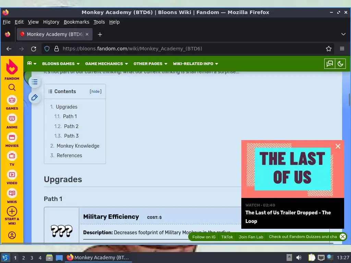
Task: Open the wiki discussions icon
Action: 329,64
